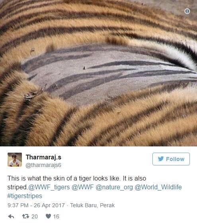Follow the Tharmaraj.s account
The width and height of the screenshot is (197, 224).
pyautogui.click(x=171, y=159)
